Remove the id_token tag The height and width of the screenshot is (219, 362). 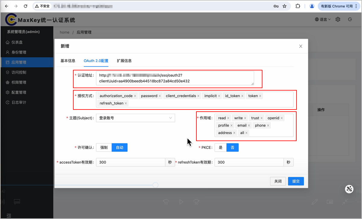coord(242,96)
